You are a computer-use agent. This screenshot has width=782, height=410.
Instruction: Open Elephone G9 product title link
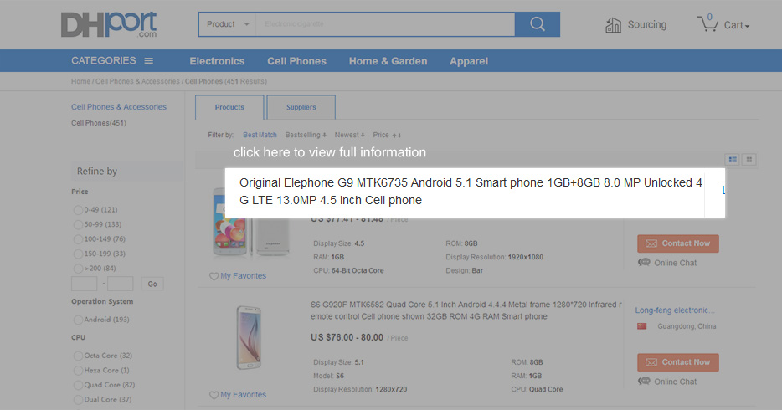coord(471,192)
